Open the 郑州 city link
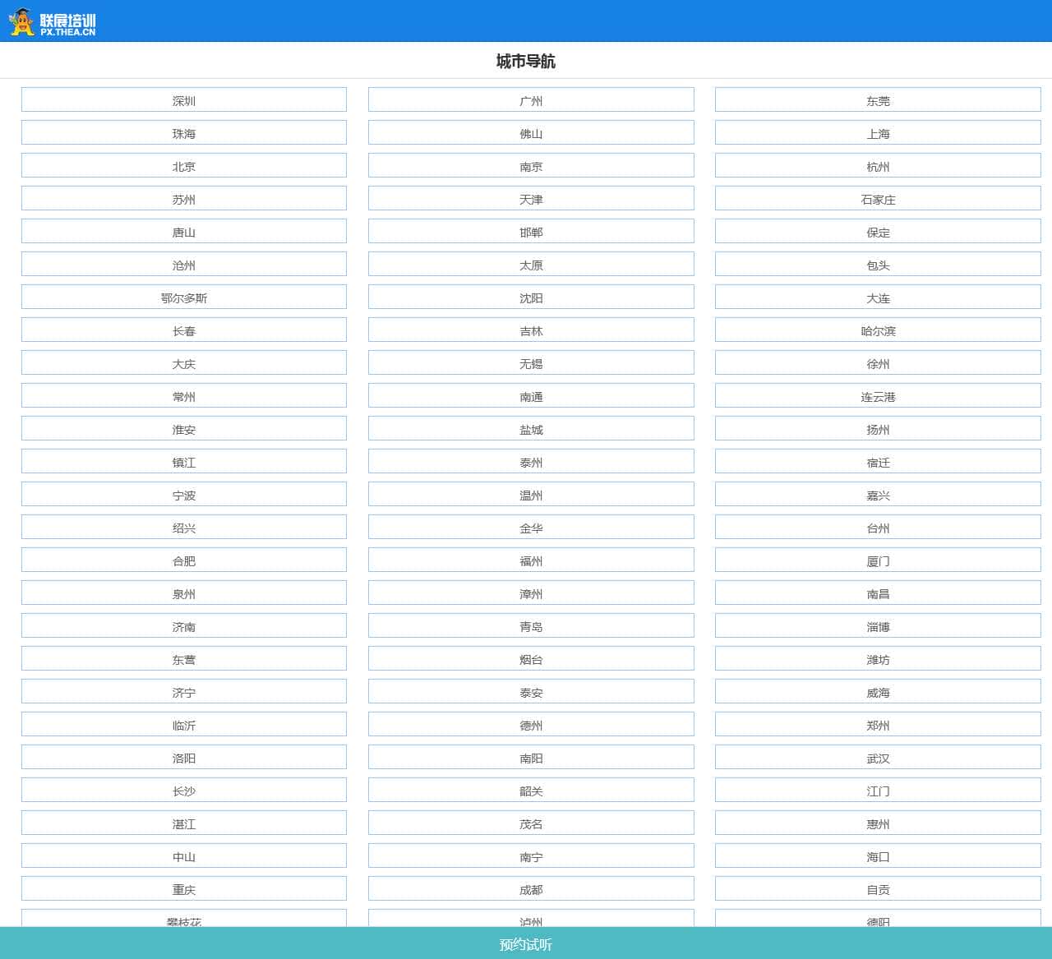Screen dimensions: 1052x959 click(x=878, y=725)
